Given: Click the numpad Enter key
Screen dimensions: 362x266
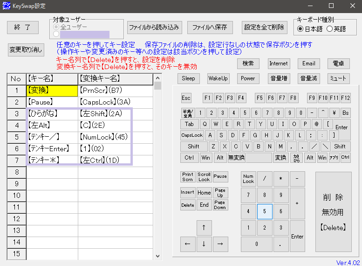Looking at the screenshot, I should [x=297, y=236].
